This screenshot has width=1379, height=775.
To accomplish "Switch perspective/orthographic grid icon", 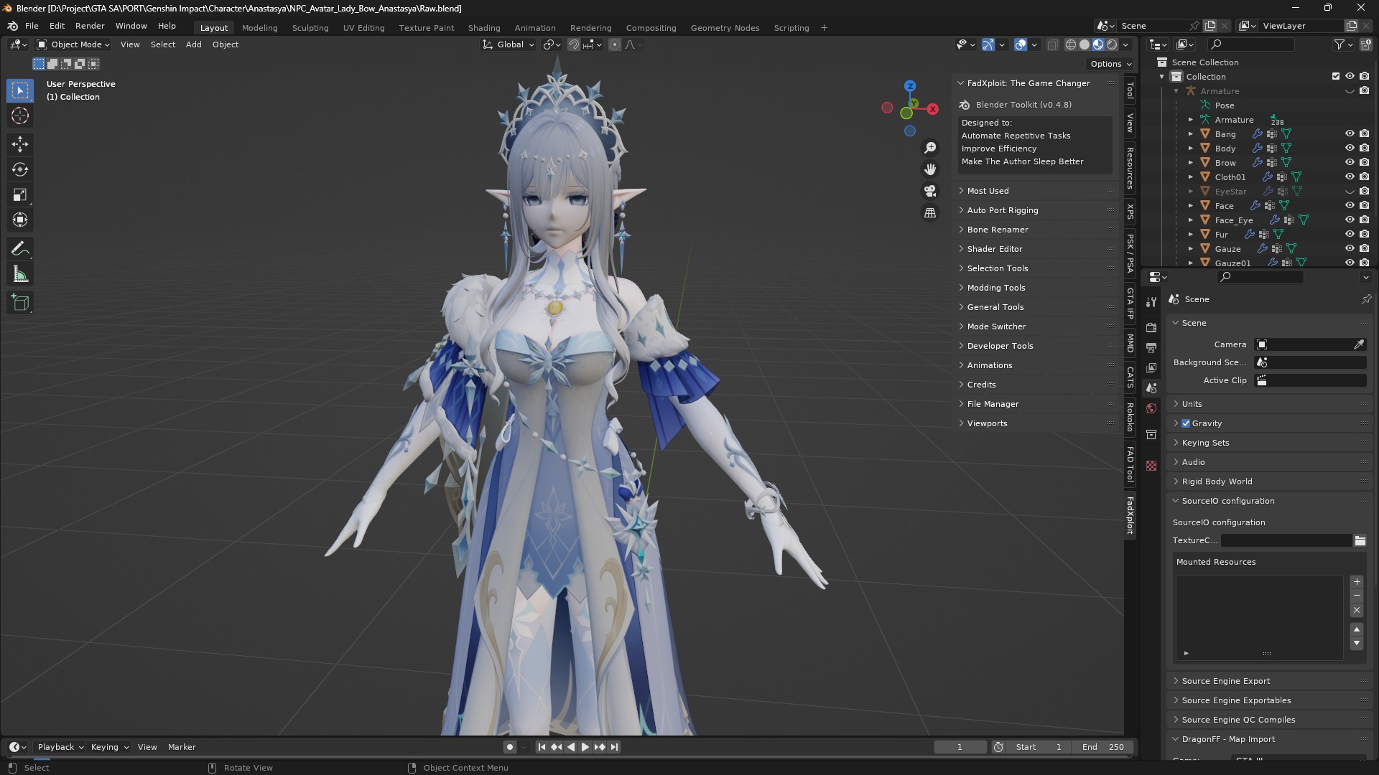I will 930,213.
